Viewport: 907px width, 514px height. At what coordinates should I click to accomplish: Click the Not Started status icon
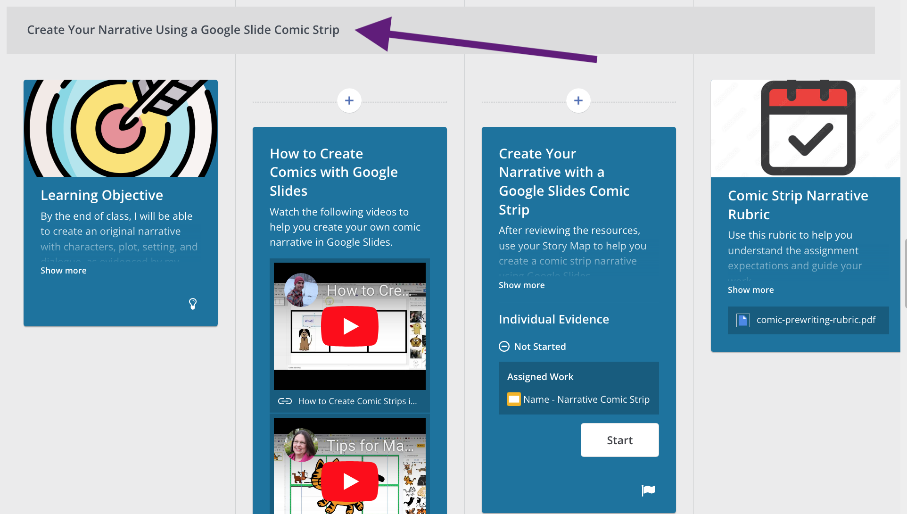[504, 347]
